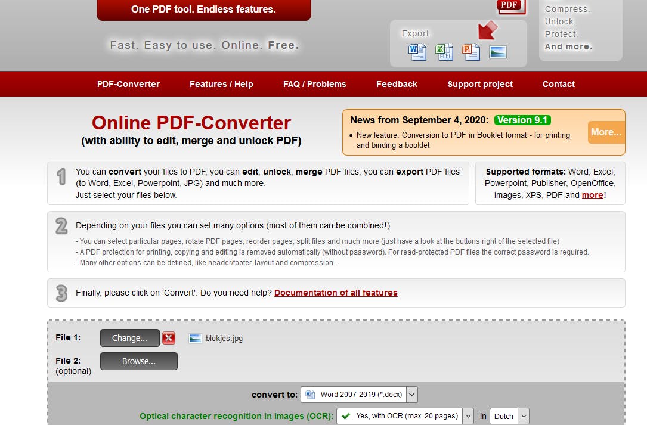647x425 pixels.
Task: Click the green 'Version 9.1' badge
Action: [x=522, y=120]
